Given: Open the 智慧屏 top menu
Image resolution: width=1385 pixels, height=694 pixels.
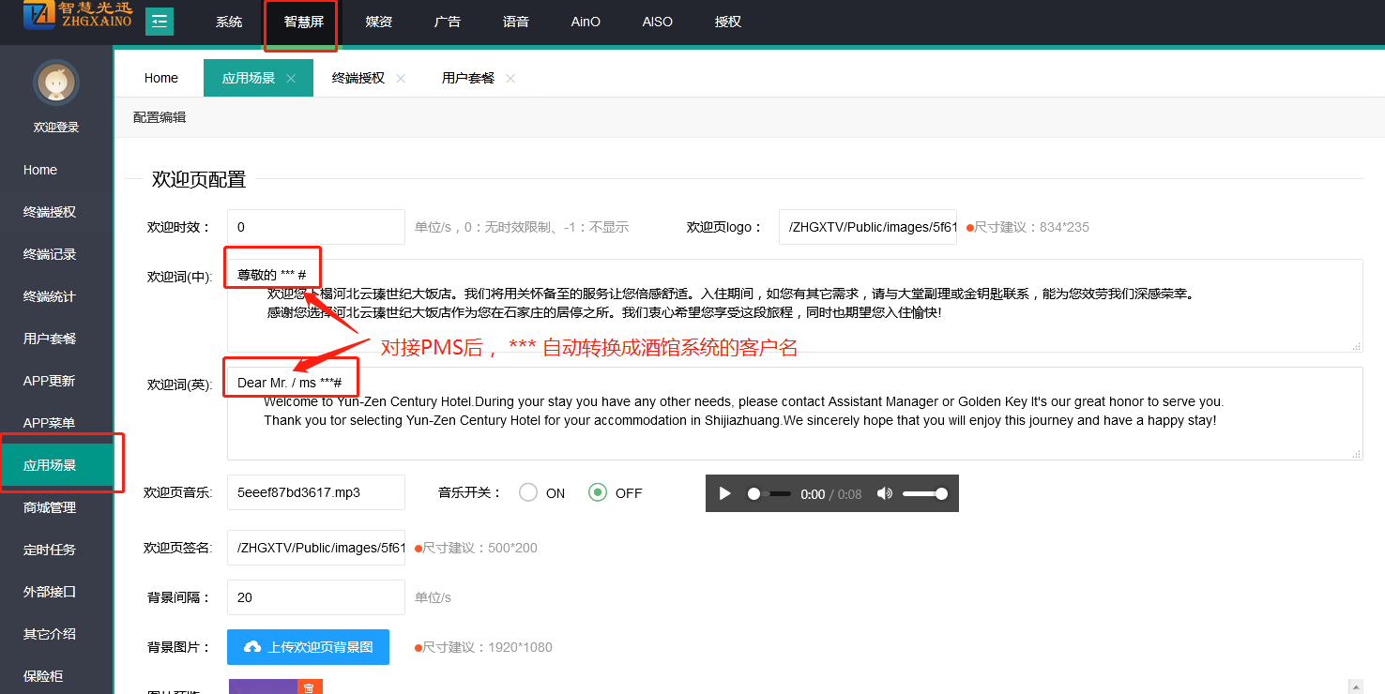Looking at the screenshot, I should (x=304, y=22).
